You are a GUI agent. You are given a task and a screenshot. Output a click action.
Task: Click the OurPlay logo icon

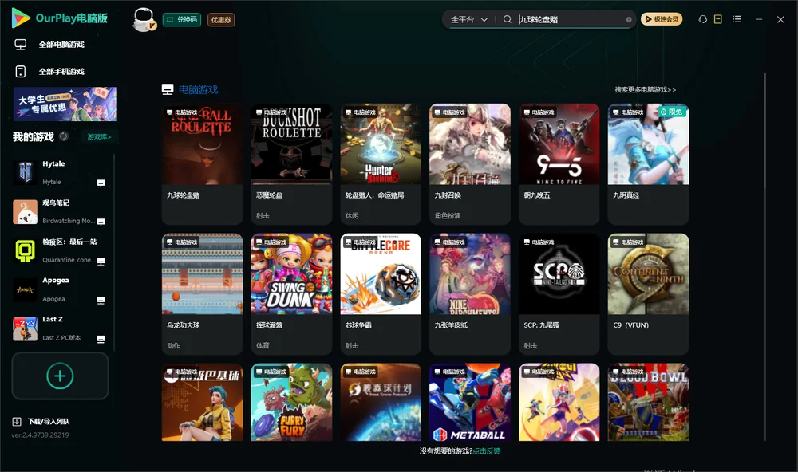21,18
